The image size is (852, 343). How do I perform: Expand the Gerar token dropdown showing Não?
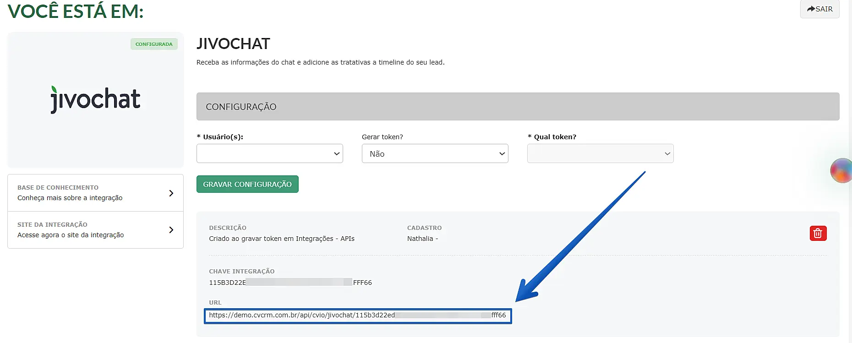point(435,154)
